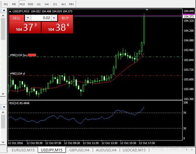This screenshot has height=154, width=196.
Task: Close the upper left side panel
Action: pyautogui.click(x=4, y=10)
